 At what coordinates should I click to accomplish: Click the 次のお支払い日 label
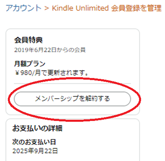point(34,142)
